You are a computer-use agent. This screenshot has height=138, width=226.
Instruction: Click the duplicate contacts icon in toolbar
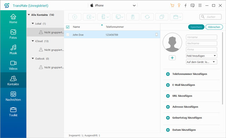162,17
